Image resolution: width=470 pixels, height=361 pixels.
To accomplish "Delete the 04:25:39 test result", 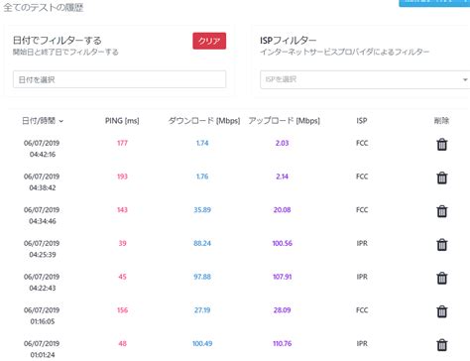I will click(442, 245).
